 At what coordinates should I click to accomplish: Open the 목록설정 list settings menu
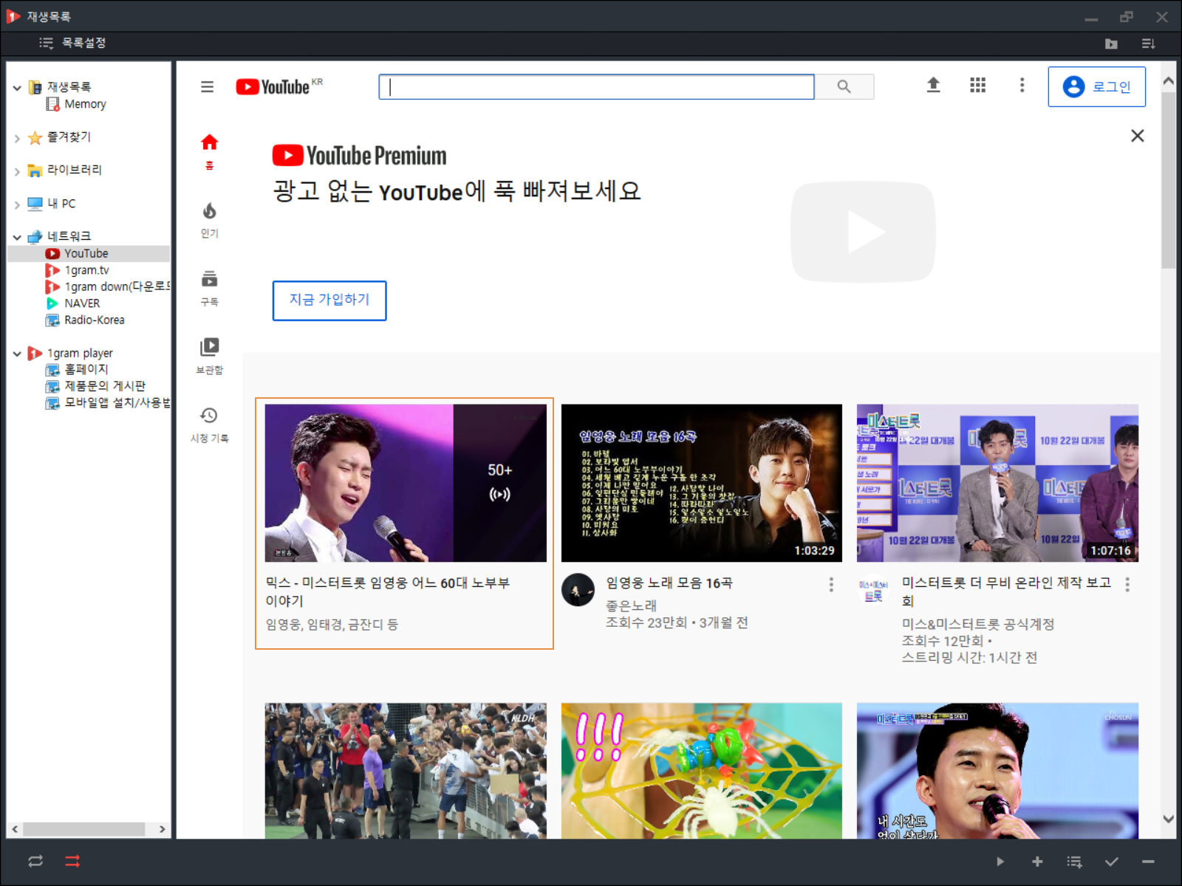(x=72, y=43)
